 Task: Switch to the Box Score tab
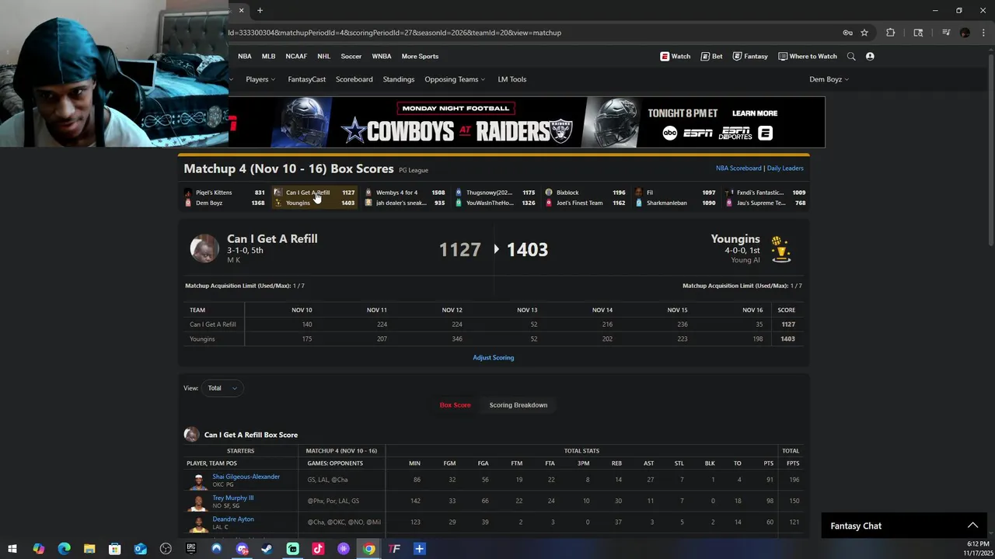[x=455, y=404]
